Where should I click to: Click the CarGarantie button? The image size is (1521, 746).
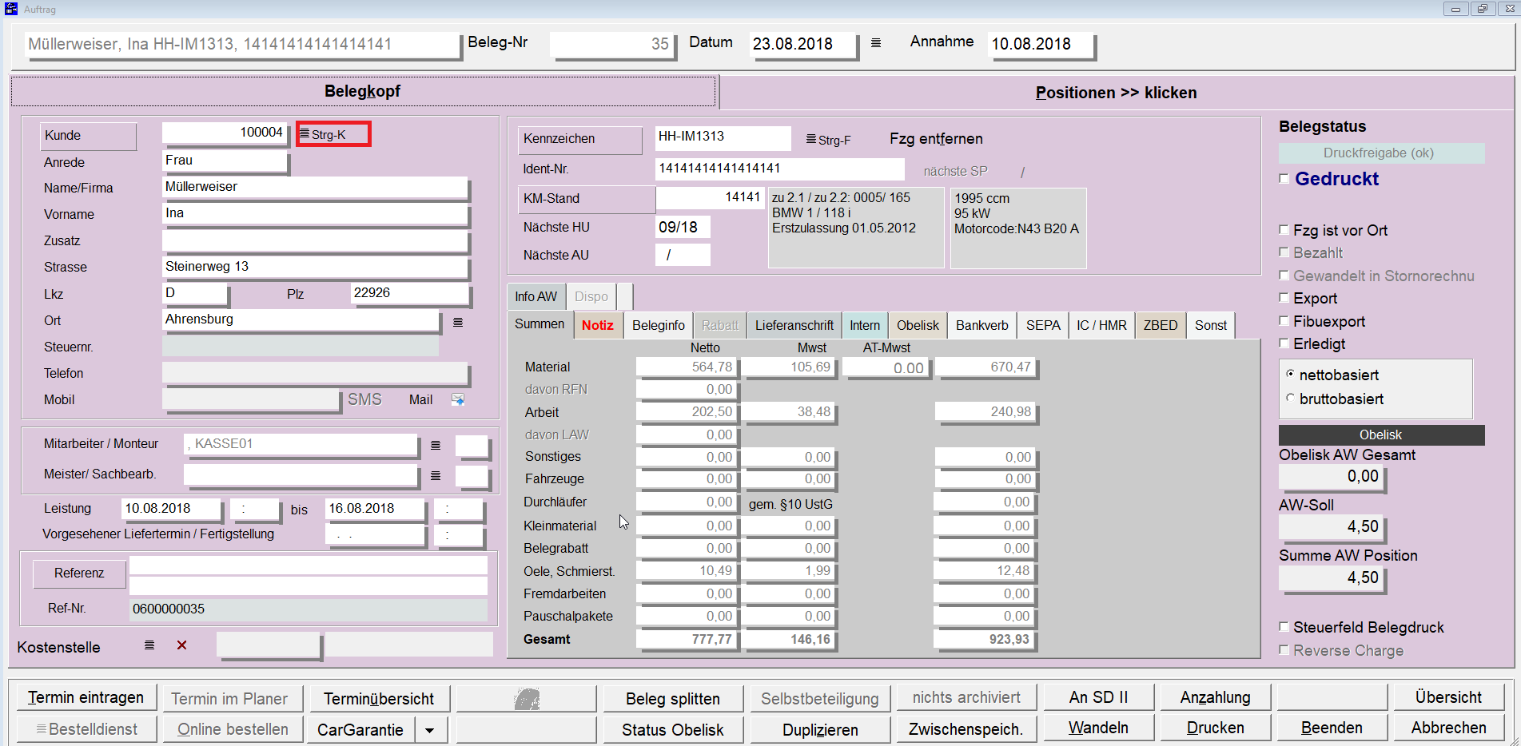click(x=360, y=730)
